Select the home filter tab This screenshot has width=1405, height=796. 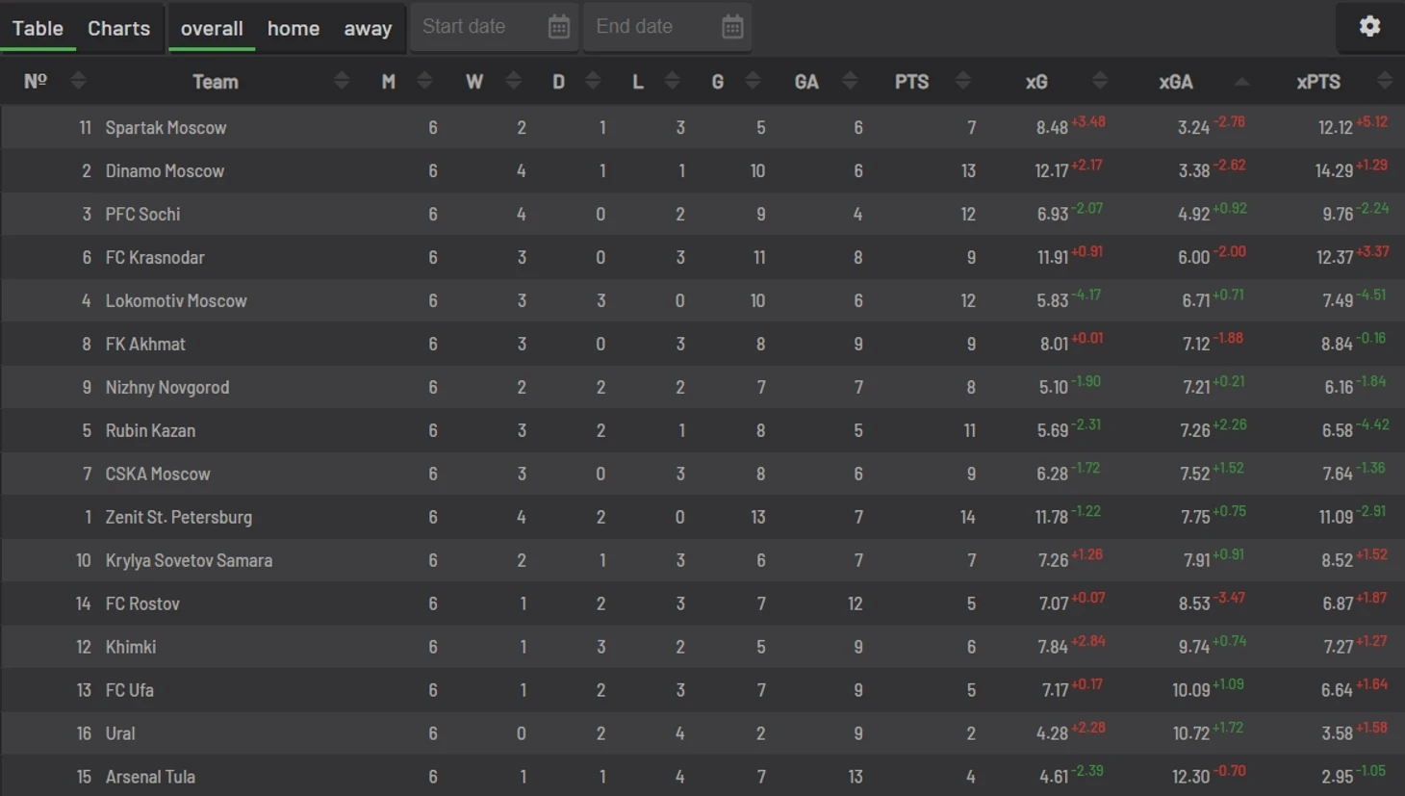point(294,28)
